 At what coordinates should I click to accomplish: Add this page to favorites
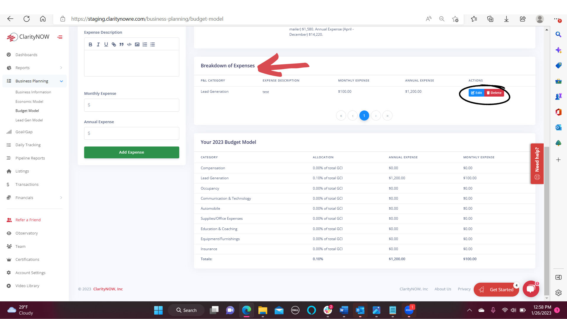point(455,19)
